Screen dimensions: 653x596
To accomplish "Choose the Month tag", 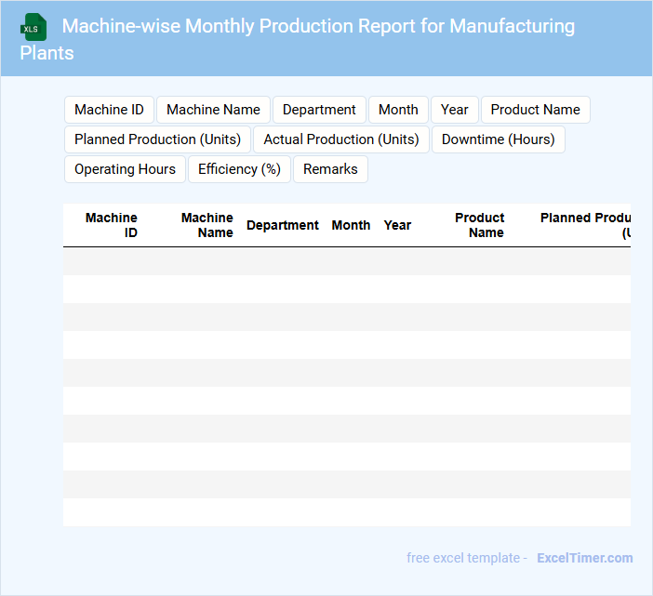I will click(x=398, y=110).
